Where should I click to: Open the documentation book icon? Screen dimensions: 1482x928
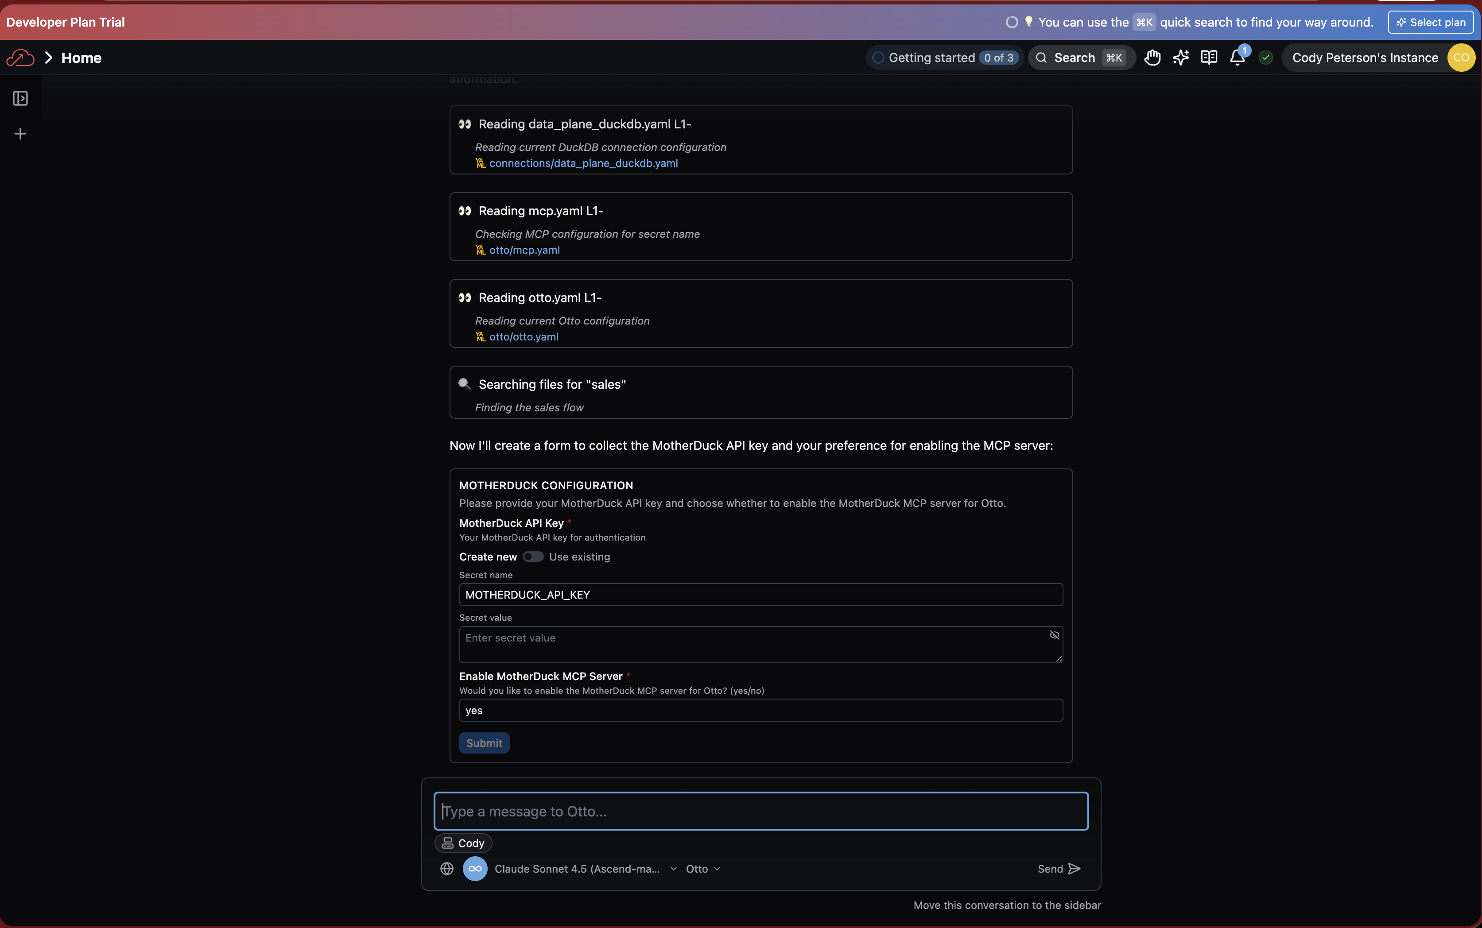(x=1209, y=58)
